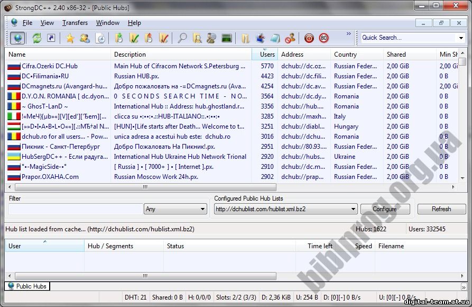
Task: Open the Quick Search dropdown arrow
Action: [461, 38]
